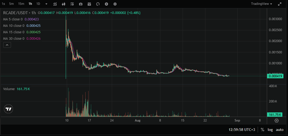Open the more timeframes dropdown arrow
This screenshot has width=288, height=136.
pos(46,4)
